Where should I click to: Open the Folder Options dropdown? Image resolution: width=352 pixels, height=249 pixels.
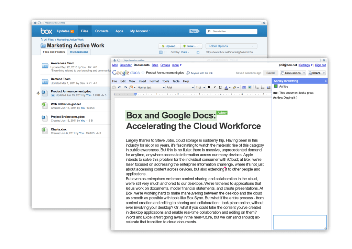(231, 46)
